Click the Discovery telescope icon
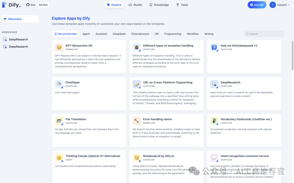 click(x=5, y=19)
